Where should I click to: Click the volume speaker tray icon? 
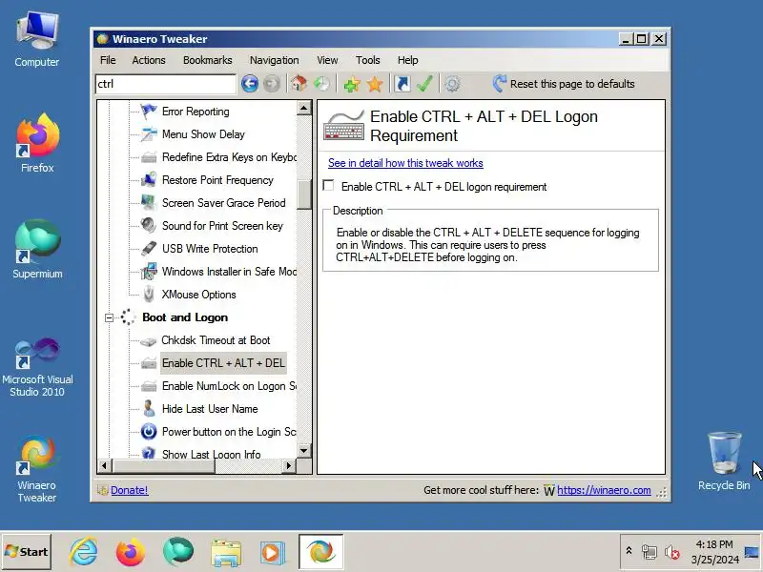[x=671, y=552]
